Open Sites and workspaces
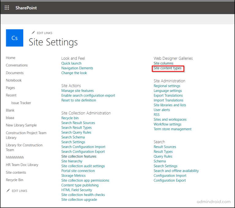This screenshot has width=235, height=208. [x=170, y=119]
